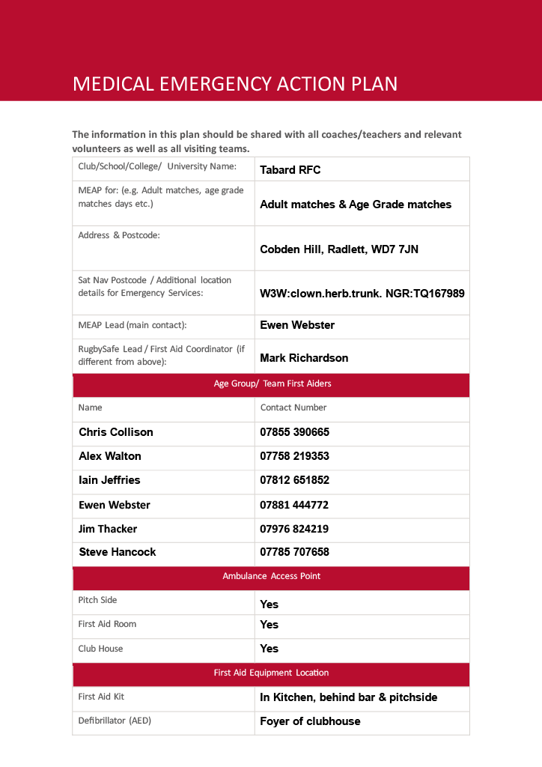Image resolution: width=542 pixels, height=767 pixels.
Task: Click the Jim Thacker name cell
Action: click(164, 530)
